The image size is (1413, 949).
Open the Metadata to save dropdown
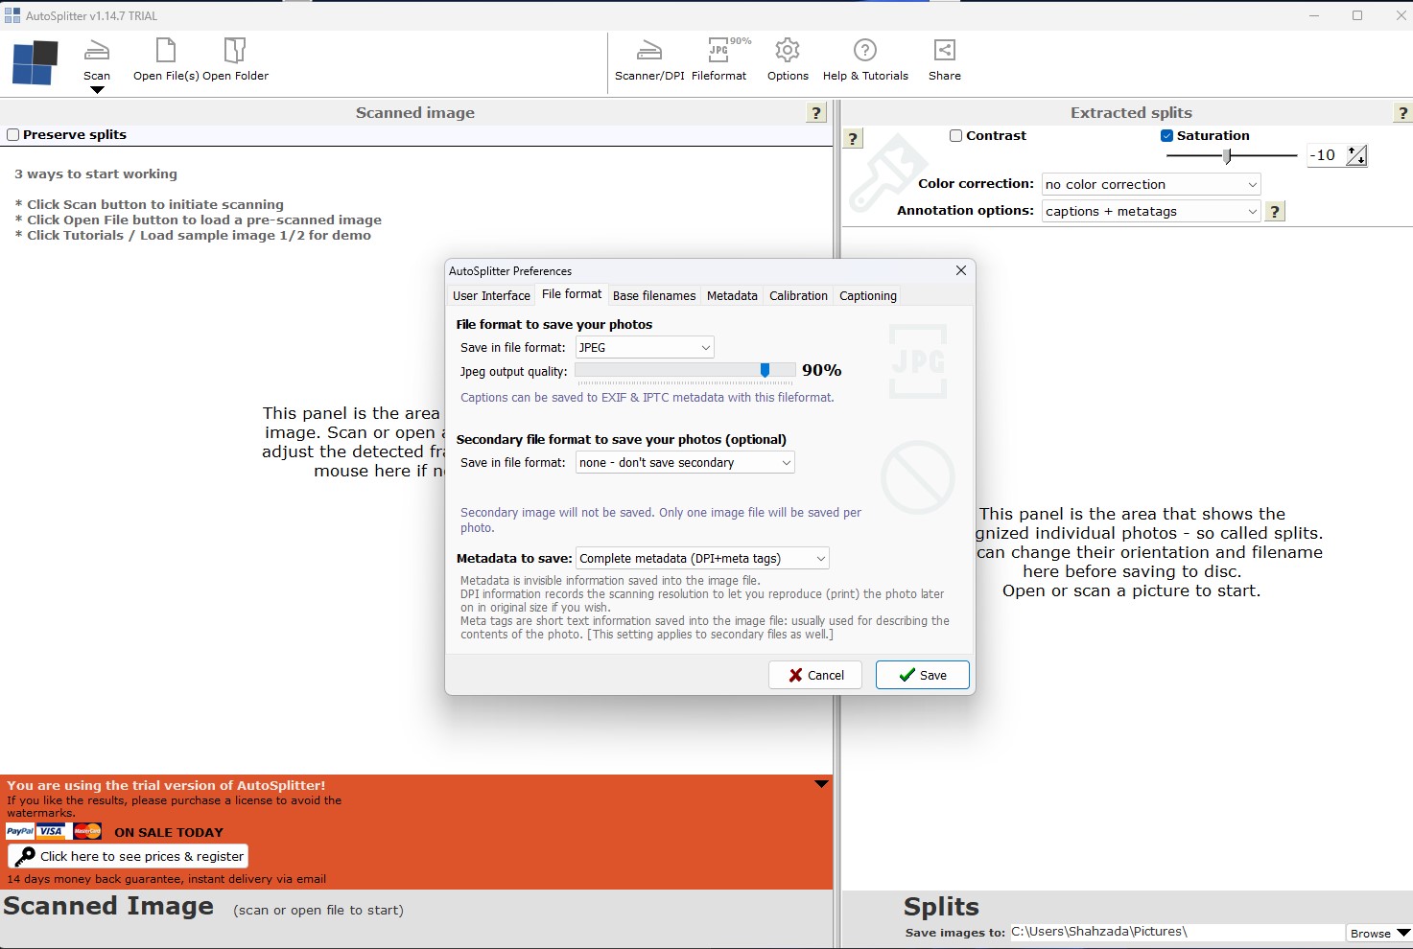[x=702, y=558]
